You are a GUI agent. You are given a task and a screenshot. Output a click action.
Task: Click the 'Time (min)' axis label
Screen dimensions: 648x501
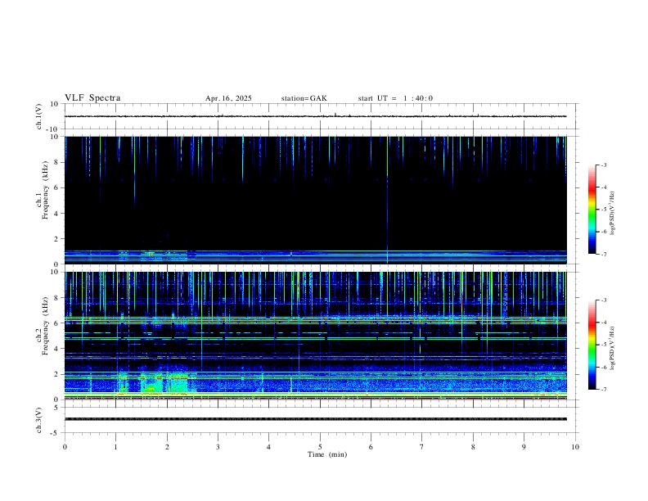[327, 454]
